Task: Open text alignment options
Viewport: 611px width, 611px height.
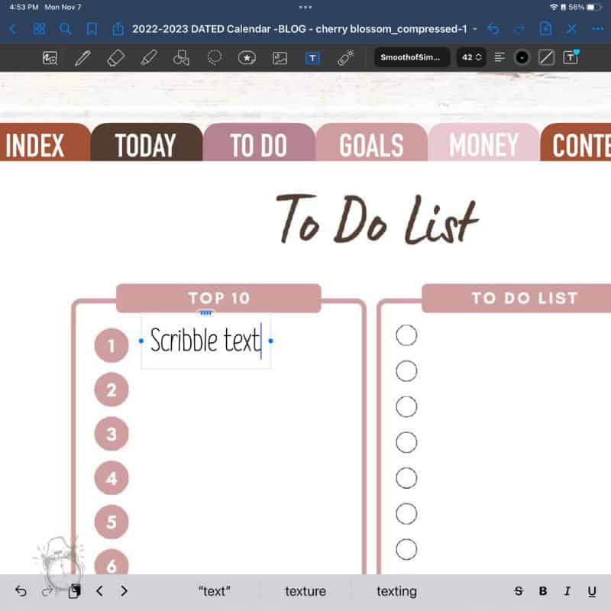Action: (x=499, y=57)
